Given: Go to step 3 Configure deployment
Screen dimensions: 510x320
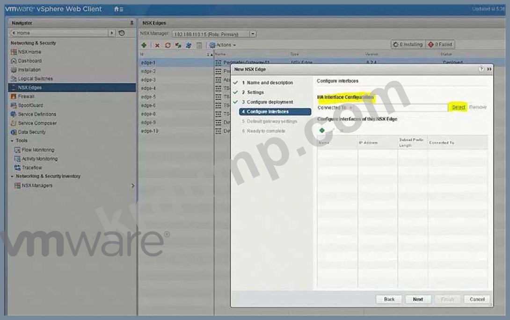Looking at the screenshot, I should pos(267,102).
